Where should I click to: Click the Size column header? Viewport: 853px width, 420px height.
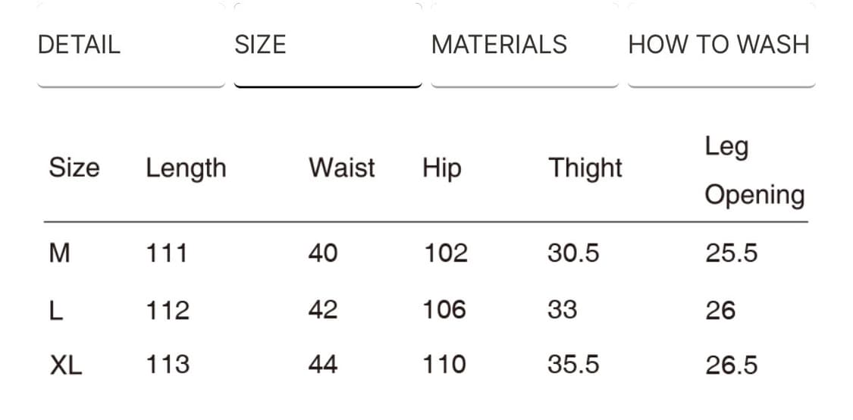(74, 168)
